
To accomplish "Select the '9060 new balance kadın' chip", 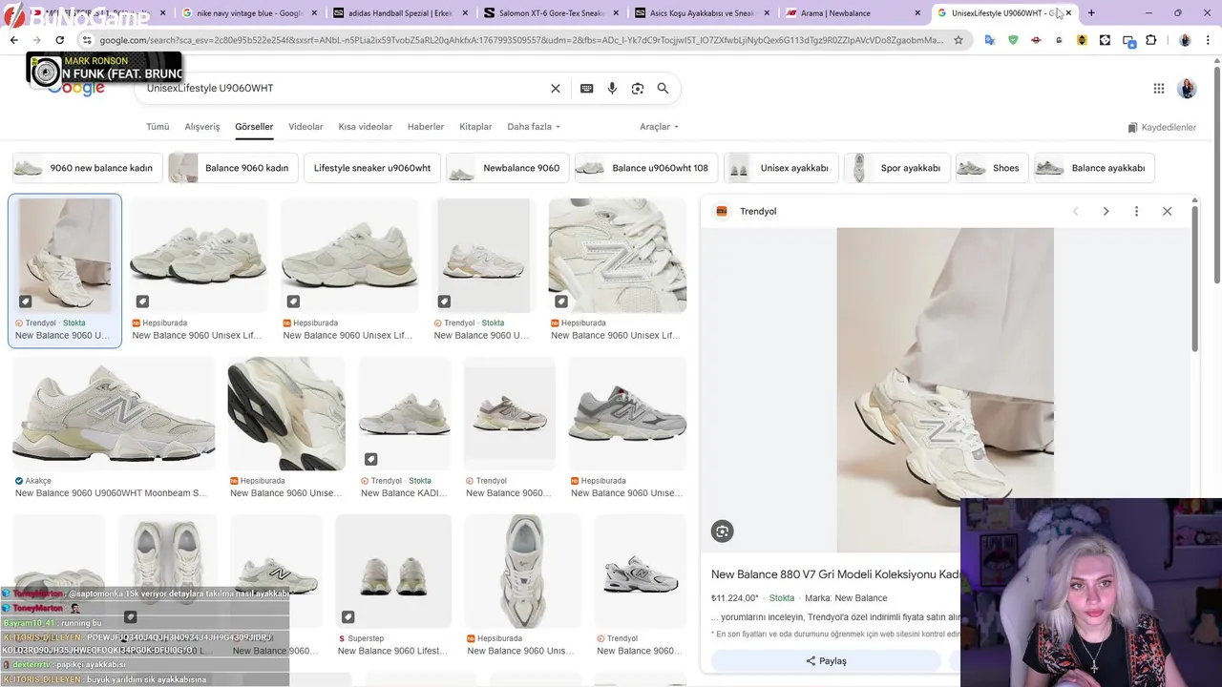I will point(88,168).
